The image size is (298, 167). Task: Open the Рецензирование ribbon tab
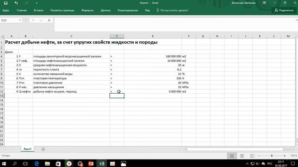[128, 10]
